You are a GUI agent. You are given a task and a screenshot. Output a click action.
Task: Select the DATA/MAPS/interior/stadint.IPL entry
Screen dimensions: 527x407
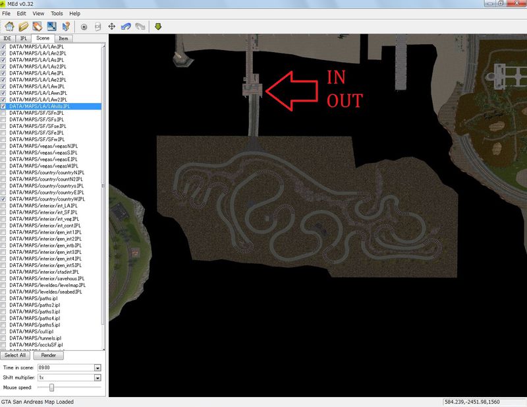(44, 272)
